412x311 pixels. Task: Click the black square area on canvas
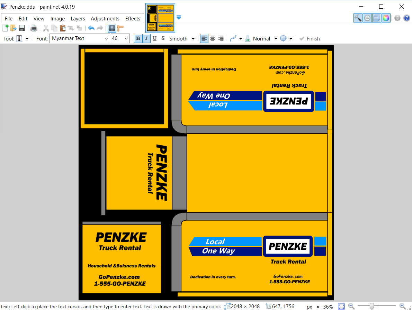[x=124, y=88]
